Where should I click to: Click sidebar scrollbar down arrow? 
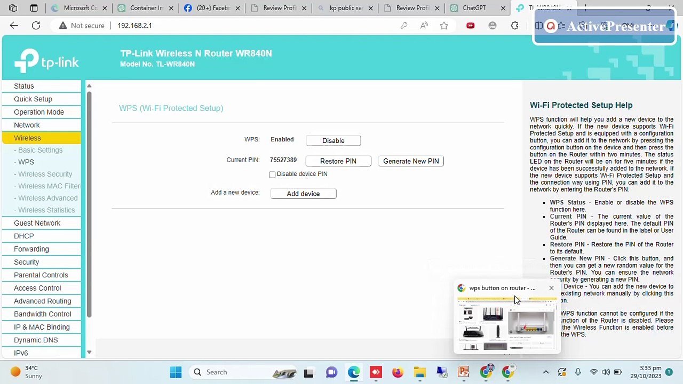click(89, 353)
